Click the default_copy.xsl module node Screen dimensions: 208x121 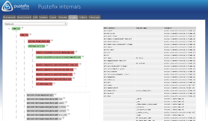tap(57, 65)
